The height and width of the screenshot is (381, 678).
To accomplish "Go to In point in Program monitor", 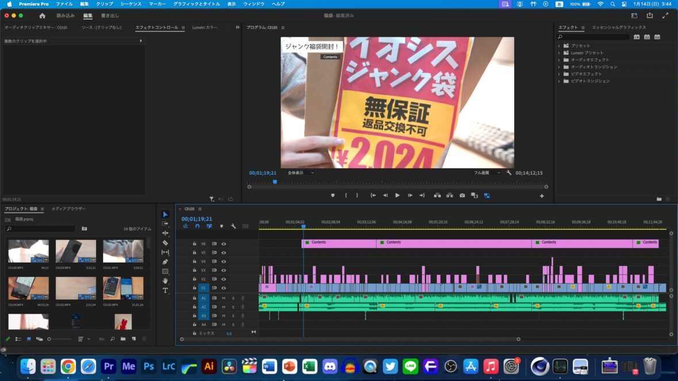I will 373,196.
